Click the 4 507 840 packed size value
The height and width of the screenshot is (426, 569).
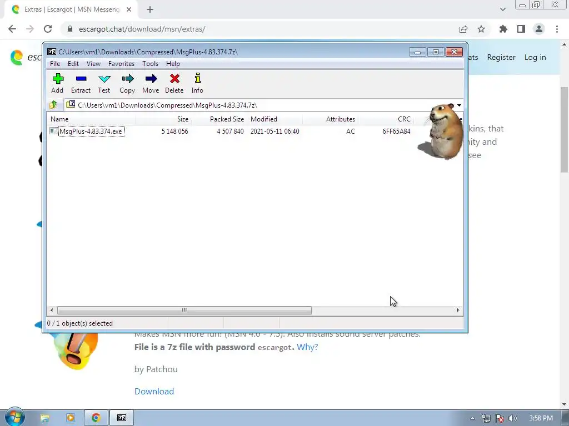(231, 131)
